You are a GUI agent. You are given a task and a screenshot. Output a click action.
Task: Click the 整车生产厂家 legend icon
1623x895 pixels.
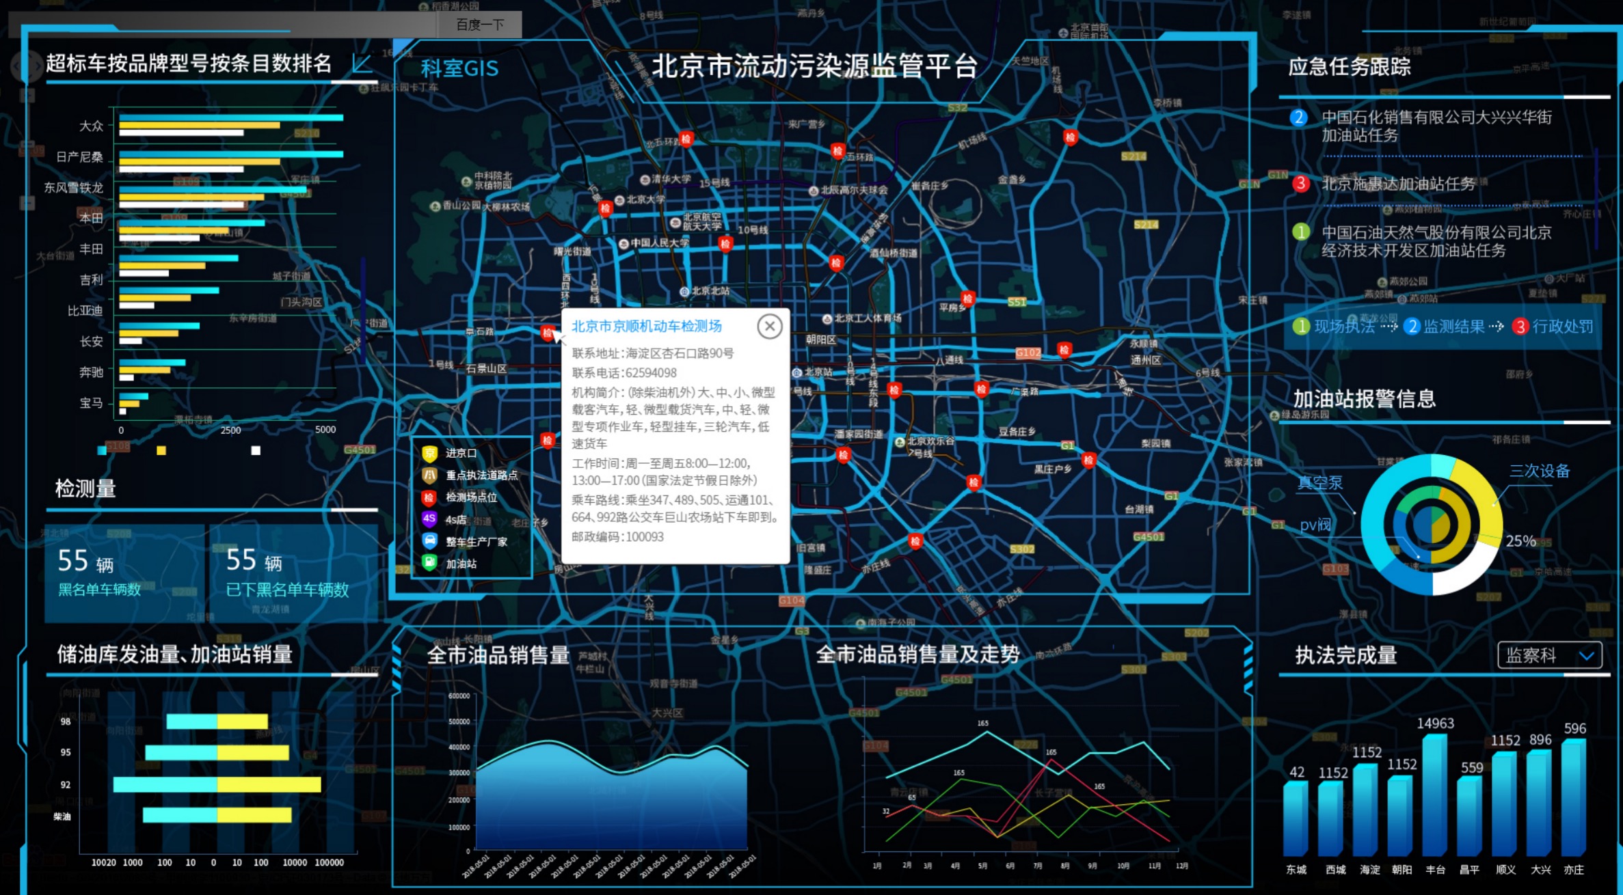pos(429,541)
